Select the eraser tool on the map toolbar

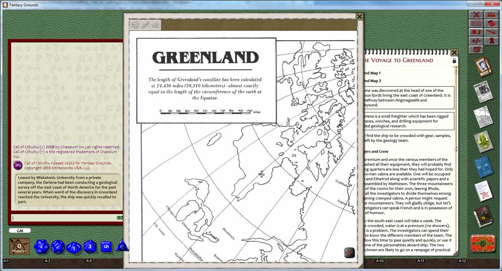(x=155, y=25)
